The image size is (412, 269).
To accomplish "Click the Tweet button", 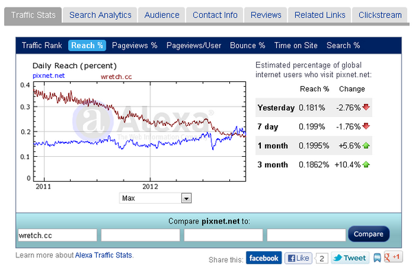I will point(350,258).
